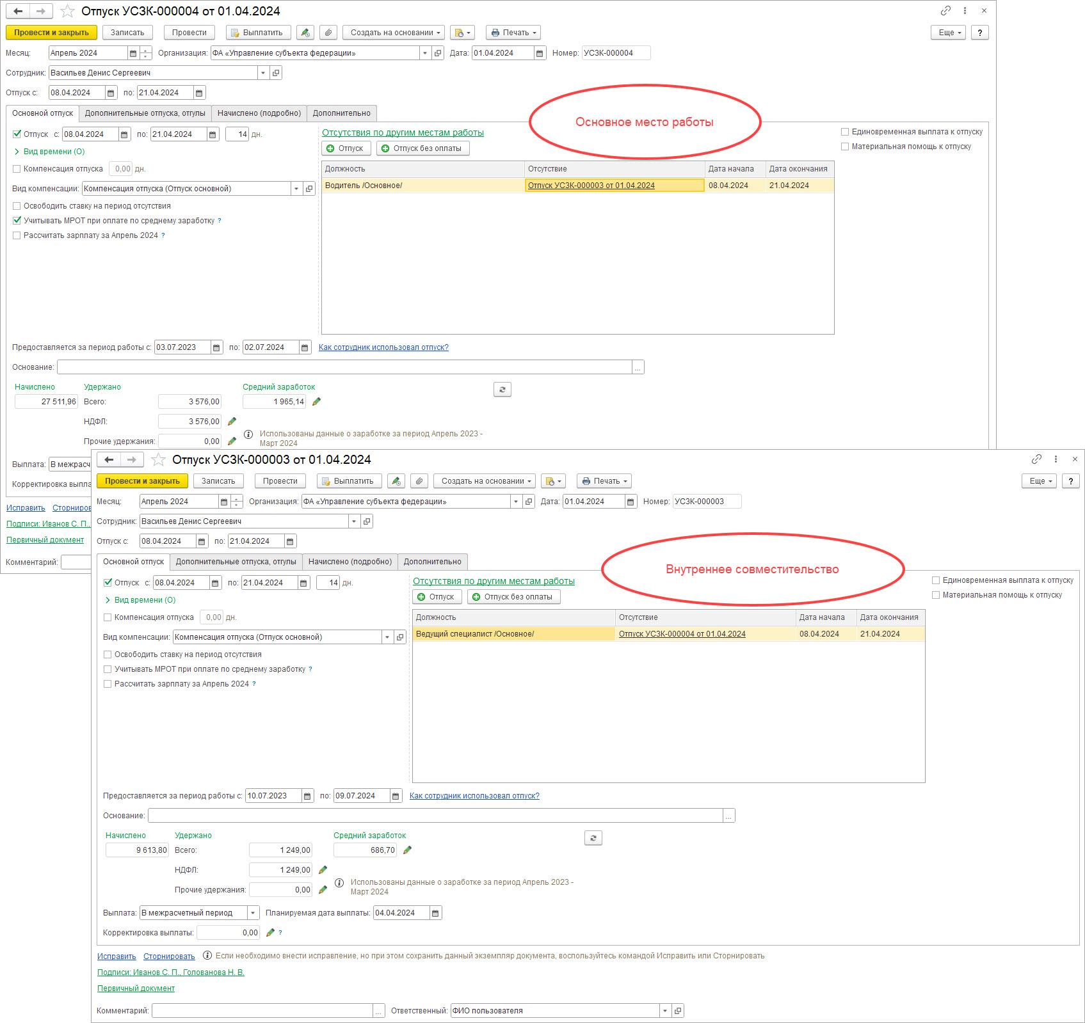Uncheck Отпуск checkbox in top window
Screen dimensions: 1085x1023
(17, 134)
